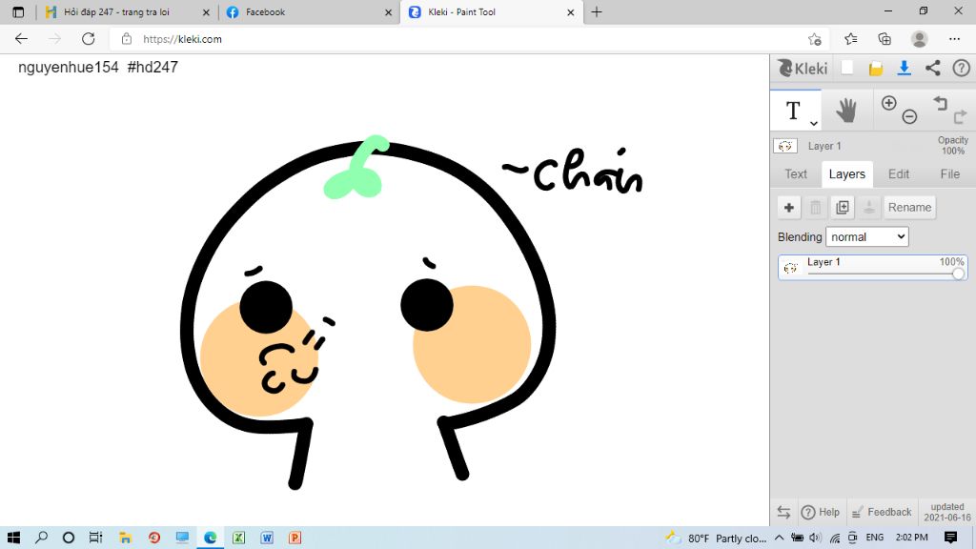
Task: Click the current layer preview thumbnail
Action: point(785,146)
